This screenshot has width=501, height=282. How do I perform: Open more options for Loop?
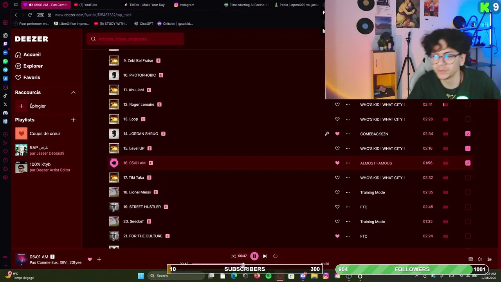point(348,119)
